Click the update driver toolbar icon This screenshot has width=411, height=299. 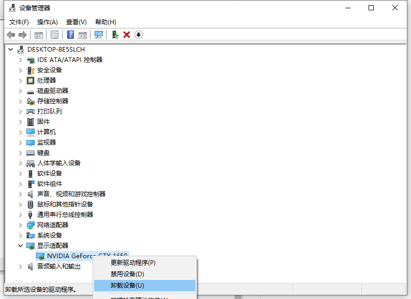[x=115, y=35]
